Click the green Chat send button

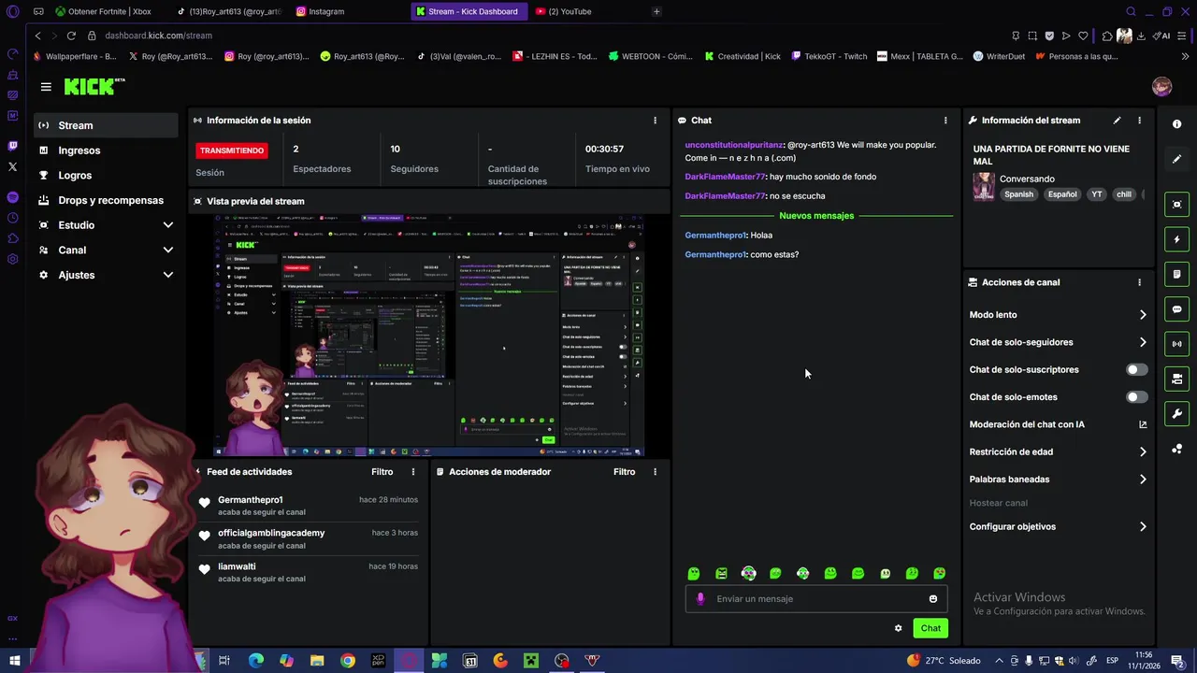pos(930,628)
